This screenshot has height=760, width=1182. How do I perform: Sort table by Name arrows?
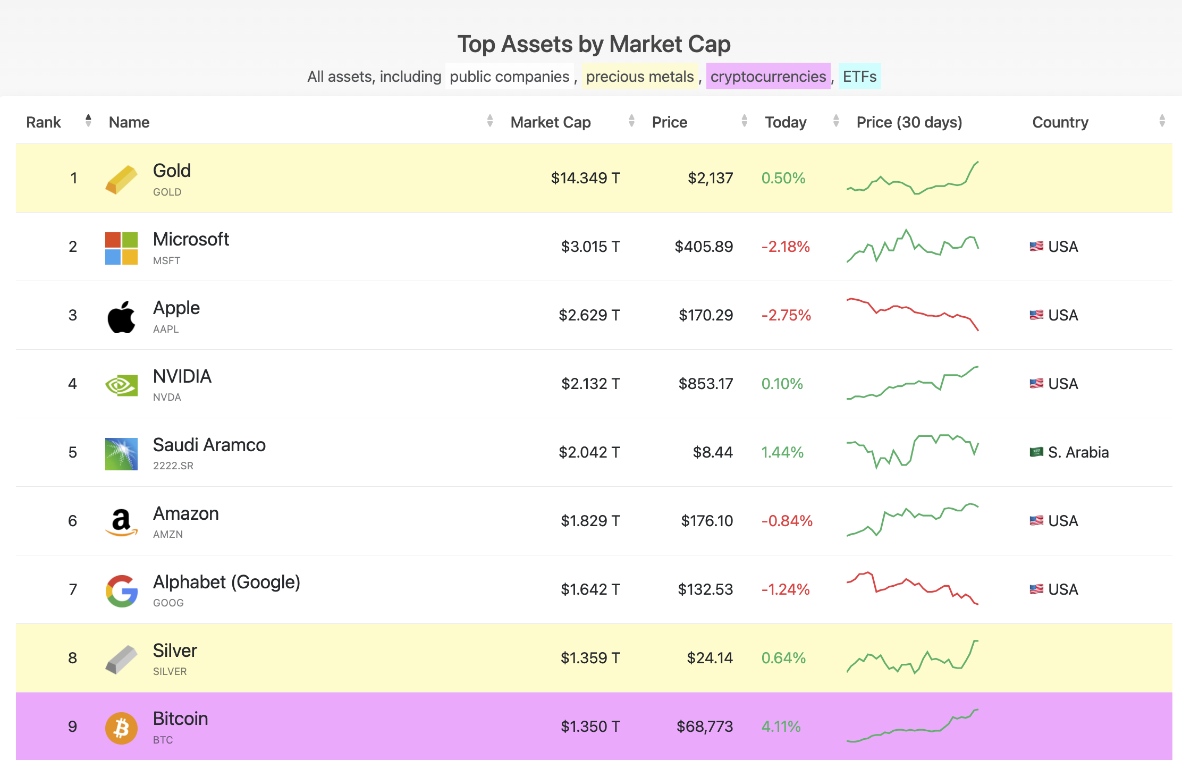[490, 121]
